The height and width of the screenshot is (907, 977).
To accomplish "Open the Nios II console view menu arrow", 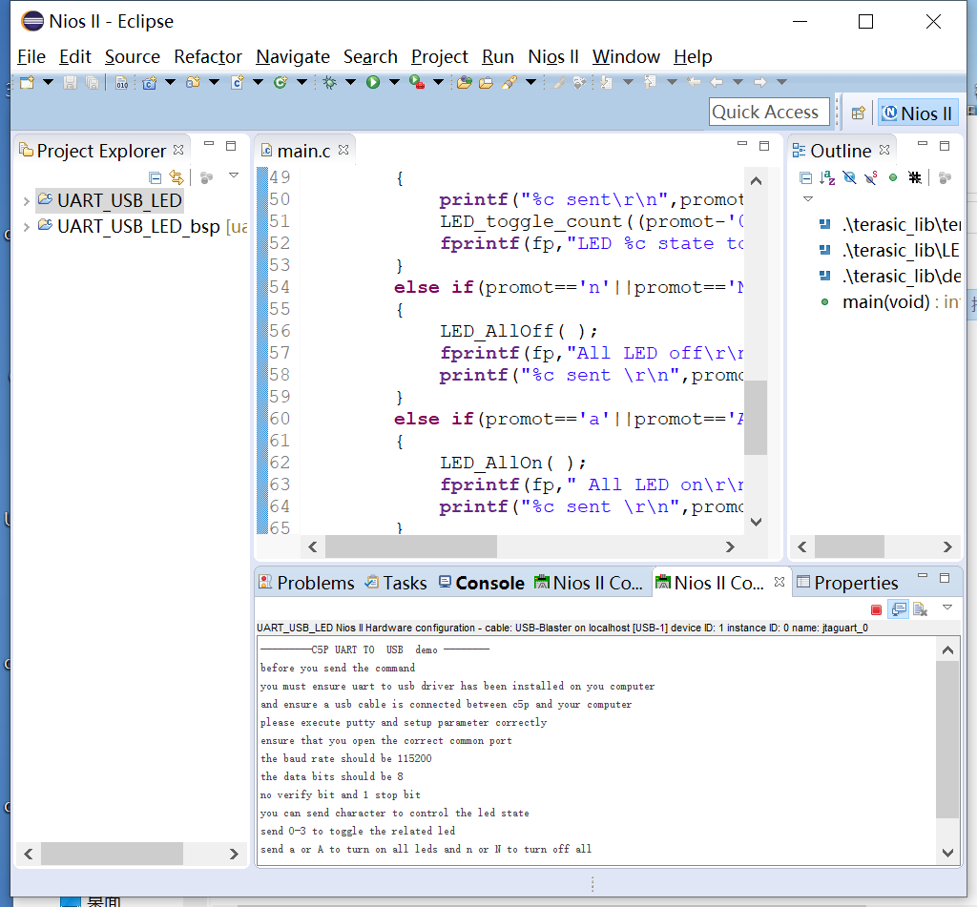I will [947, 608].
